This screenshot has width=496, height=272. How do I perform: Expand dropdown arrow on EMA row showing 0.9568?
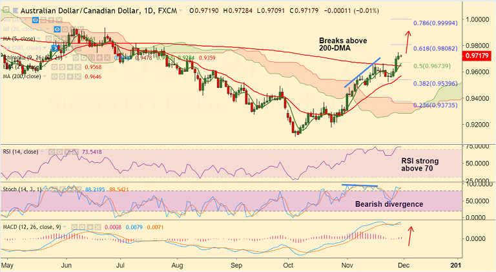[x=45, y=67]
